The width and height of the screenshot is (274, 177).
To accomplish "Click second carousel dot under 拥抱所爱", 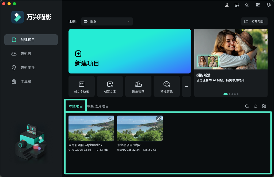I will 229,94.
